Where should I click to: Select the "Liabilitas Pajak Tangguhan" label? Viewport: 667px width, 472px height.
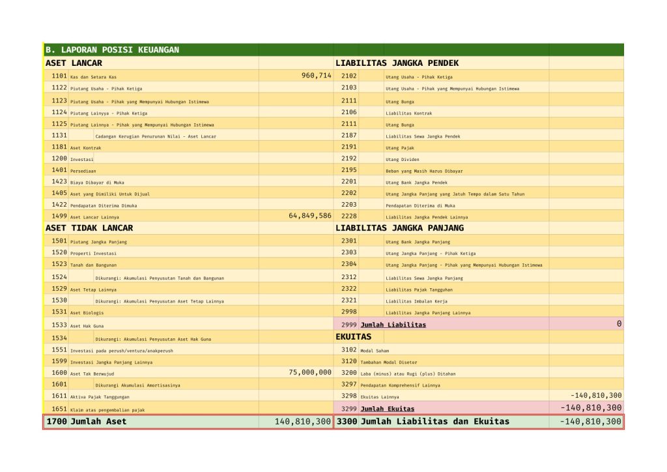419,289
